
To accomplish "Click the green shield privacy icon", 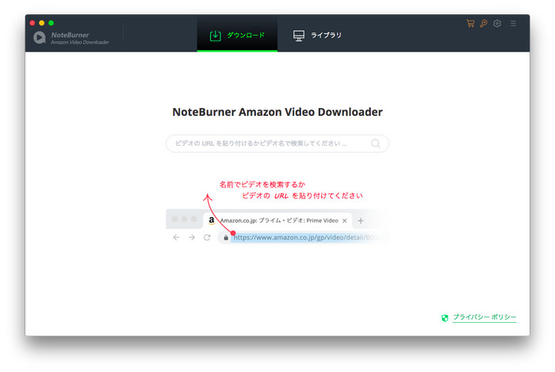I will pyautogui.click(x=445, y=318).
